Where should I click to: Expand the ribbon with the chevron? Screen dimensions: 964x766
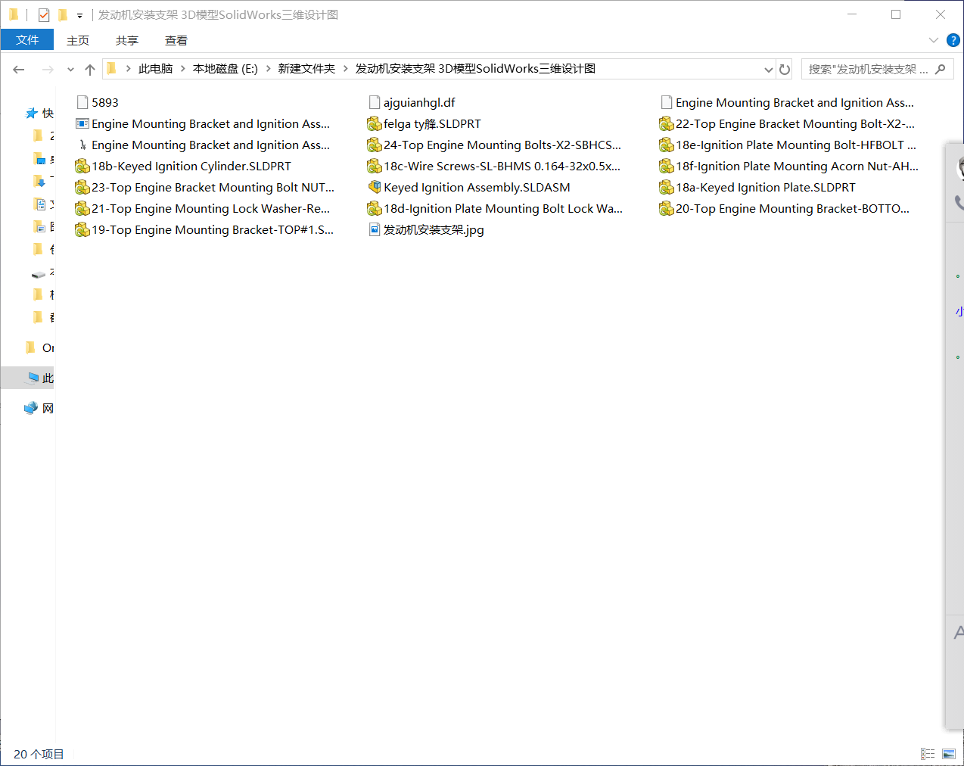933,40
